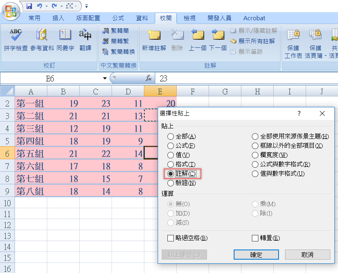Undo the last action
The width and height of the screenshot is (338, 273).
[x=39, y=6]
